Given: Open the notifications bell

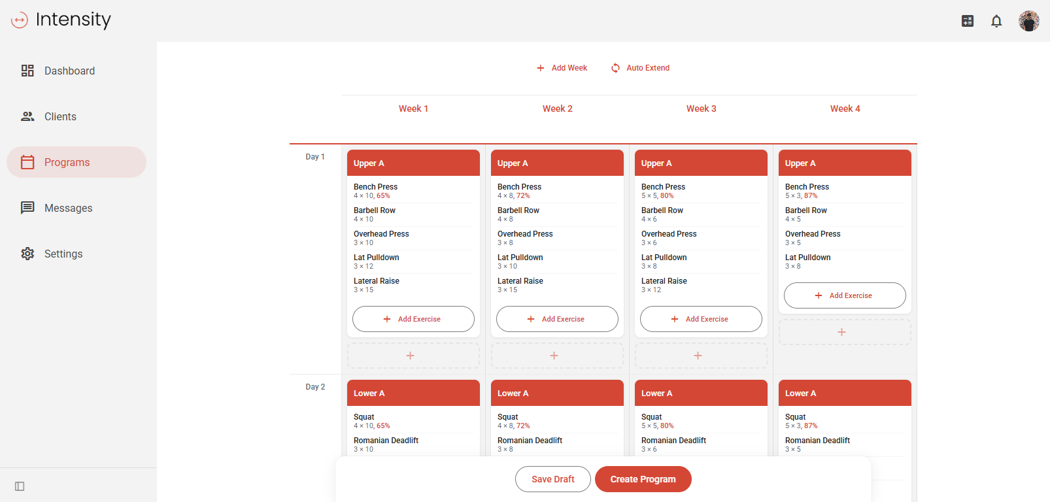Looking at the screenshot, I should click(x=996, y=21).
